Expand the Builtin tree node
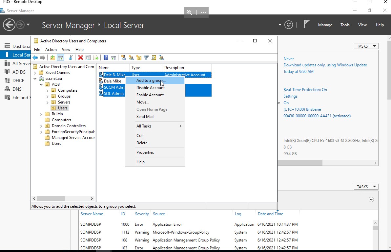 [x=41, y=114]
